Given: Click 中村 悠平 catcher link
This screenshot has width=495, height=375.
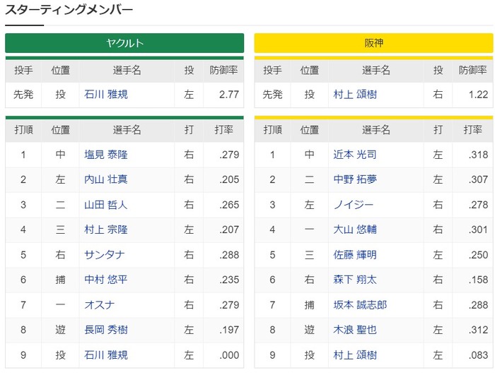Looking at the screenshot, I should tap(105, 280).
